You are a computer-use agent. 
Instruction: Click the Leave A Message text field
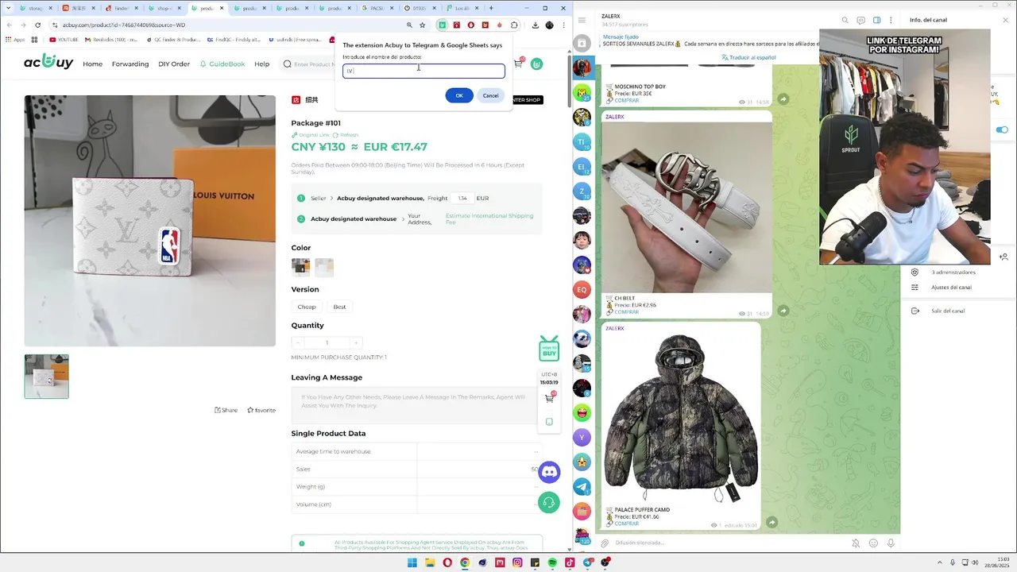pyautogui.click(x=416, y=404)
